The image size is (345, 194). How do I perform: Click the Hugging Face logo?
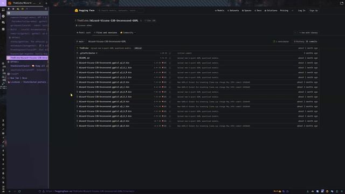(85, 10)
